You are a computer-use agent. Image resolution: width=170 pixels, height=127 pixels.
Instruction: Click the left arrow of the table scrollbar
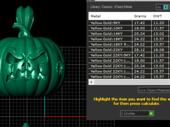click(91, 82)
